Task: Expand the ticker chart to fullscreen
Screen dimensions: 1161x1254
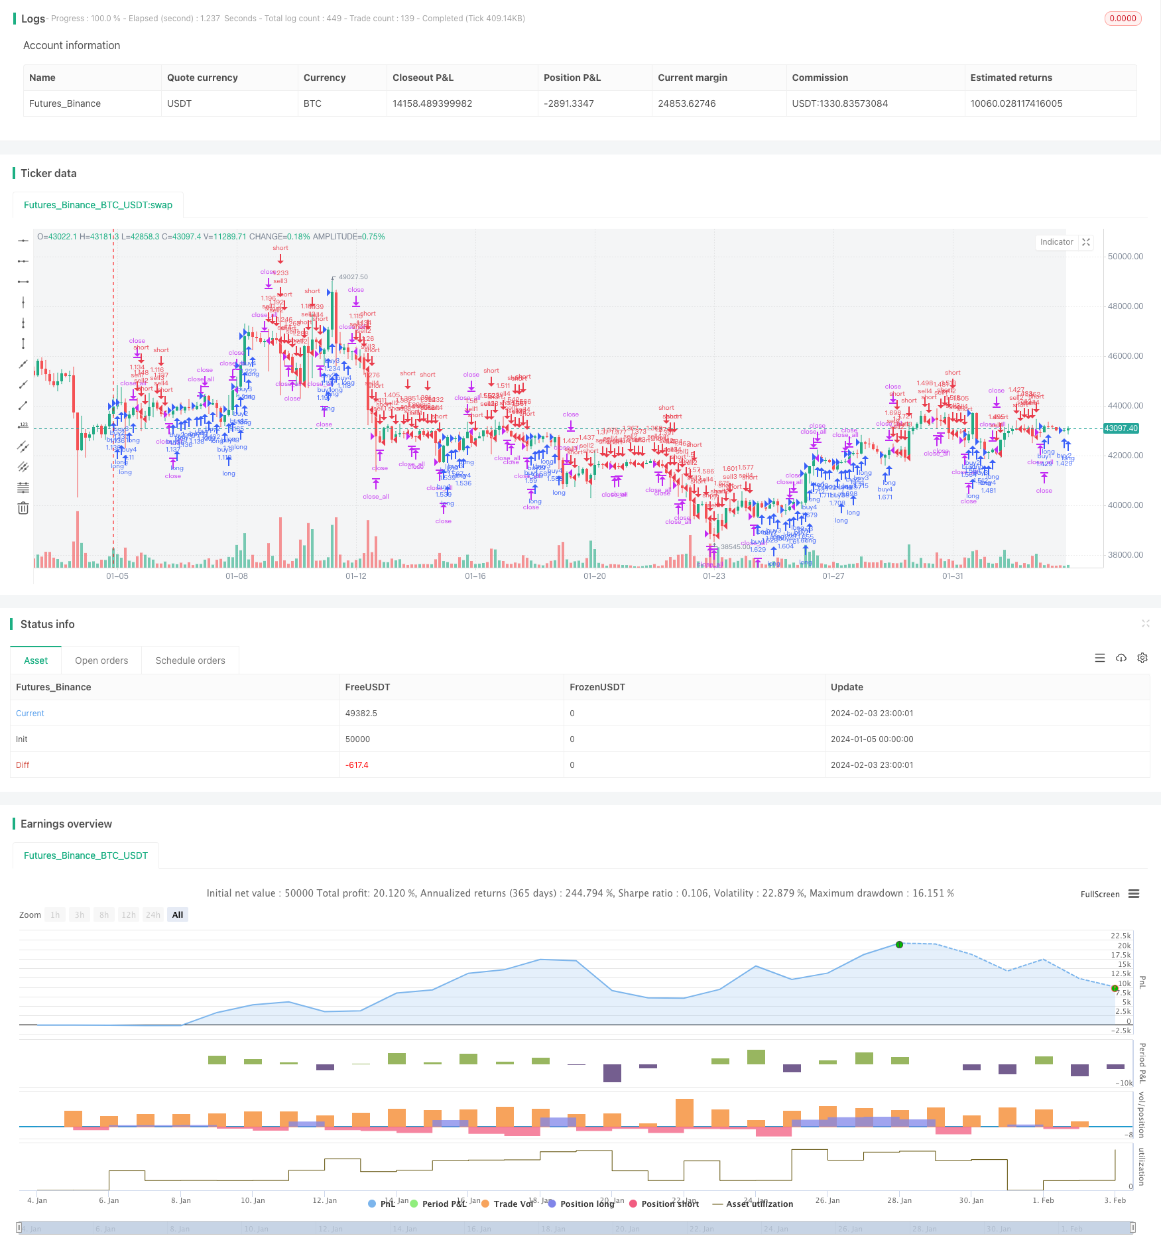Action: click(x=1086, y=242)
